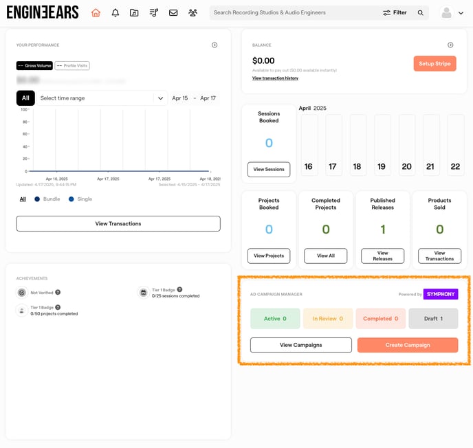Open the user profile menu chevron

pyautogui.click(x=461, y=13)
